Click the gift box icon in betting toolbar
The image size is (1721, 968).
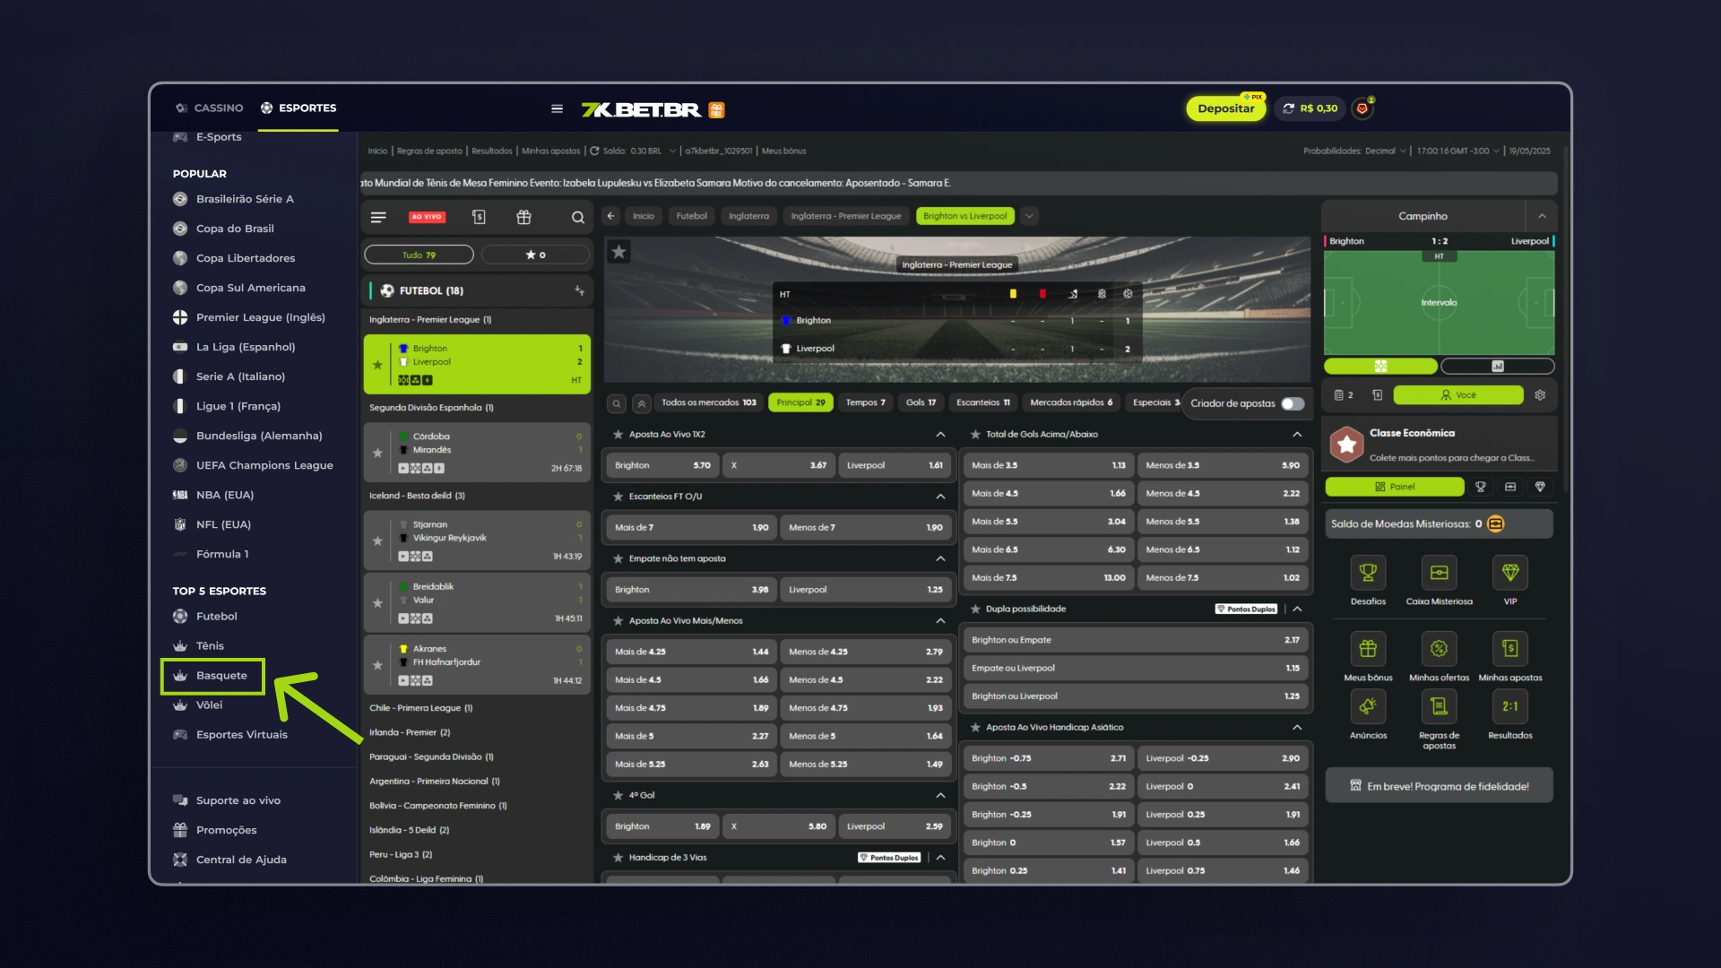click(x=524, y=217)
